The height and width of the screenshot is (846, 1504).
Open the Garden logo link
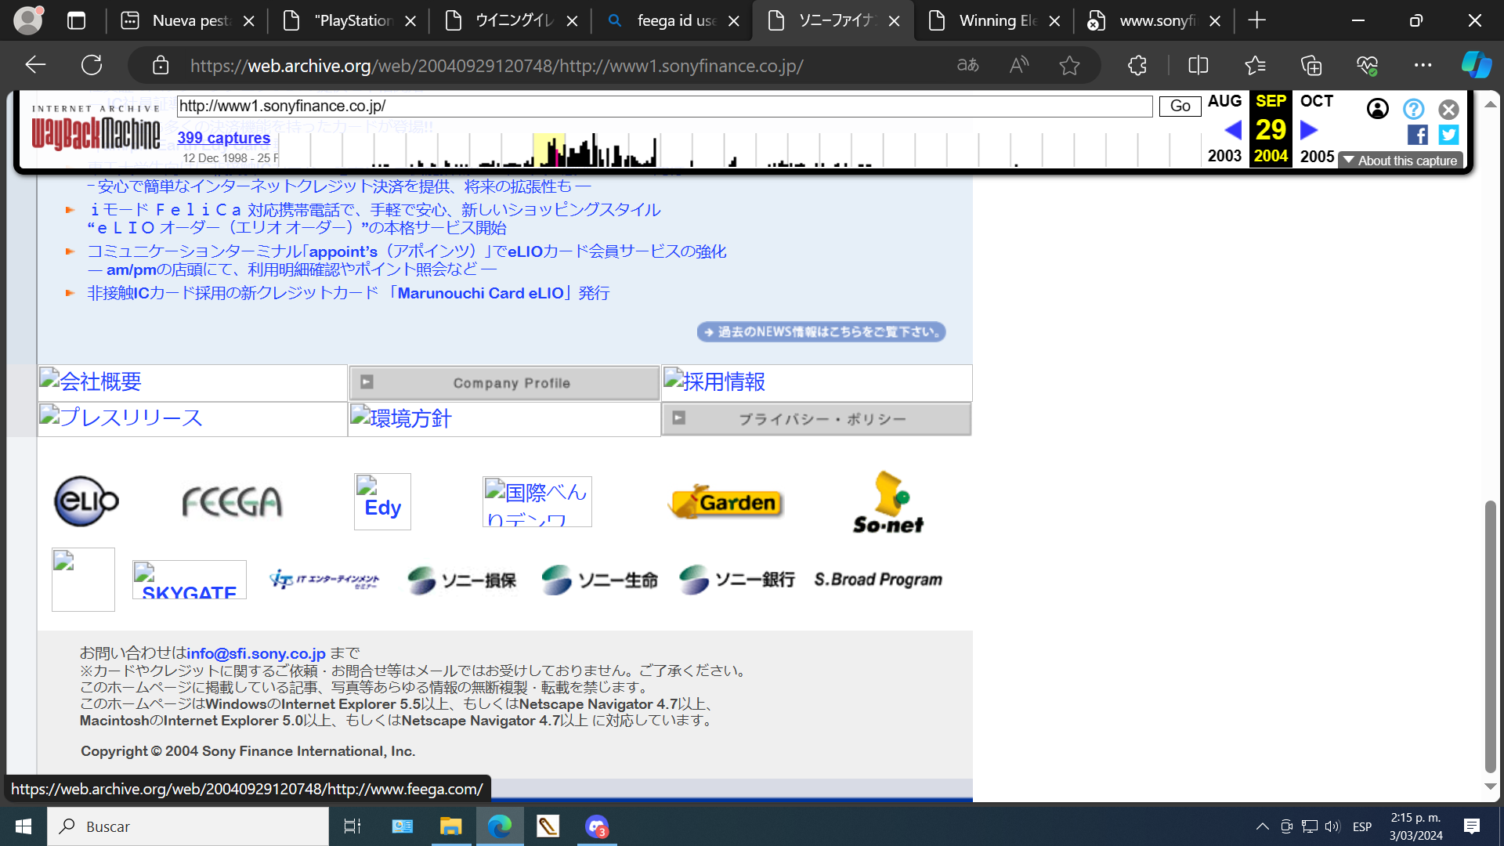pos(725,502)
